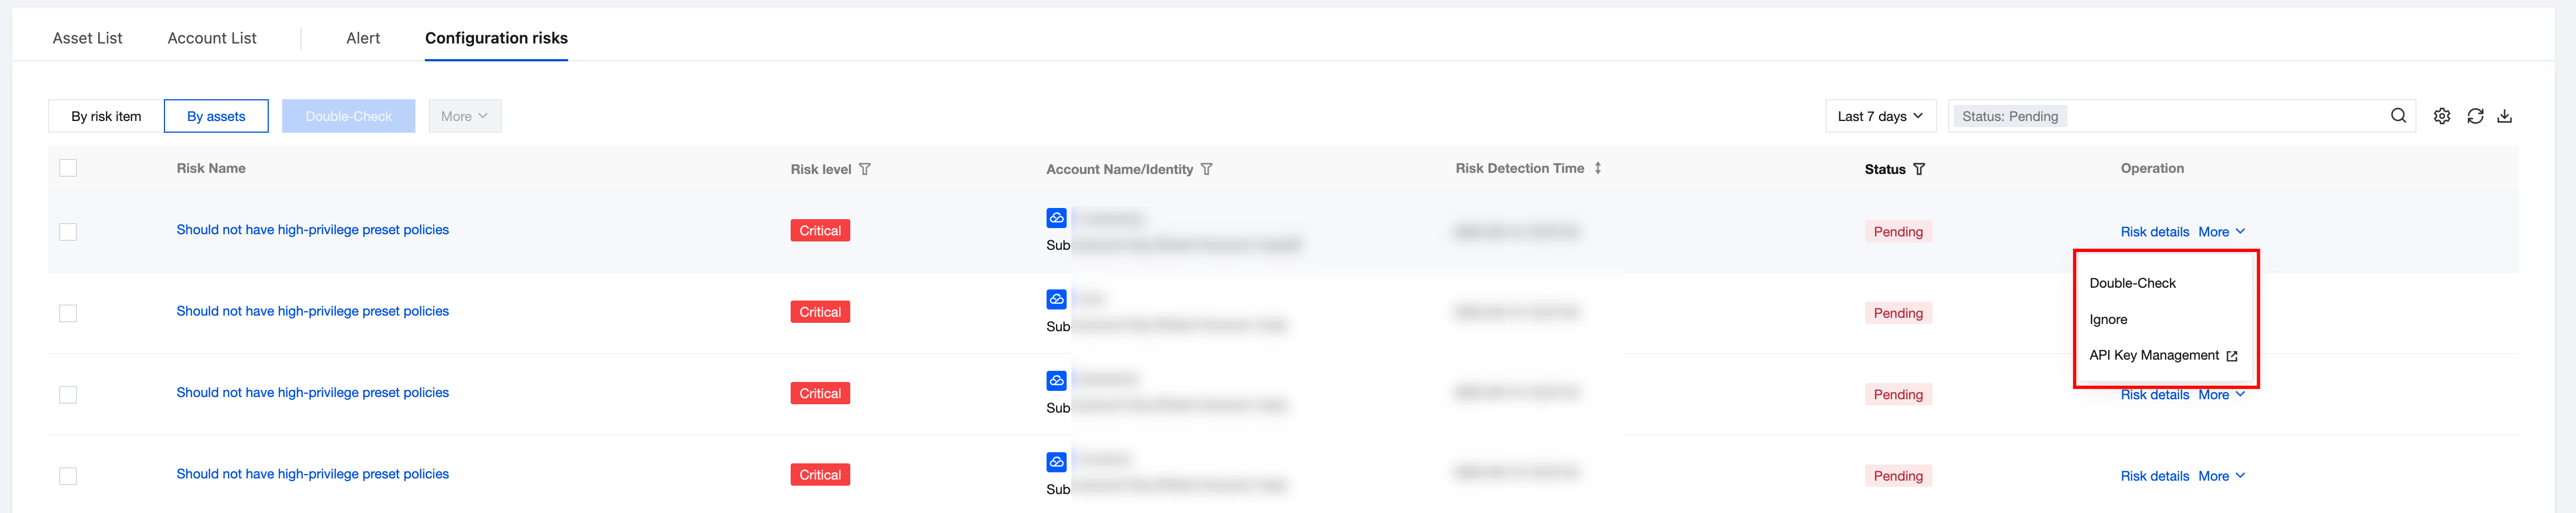2576x513 pixels.
Task: Expand More in the last row
Action: click(x=2221, y=476)
